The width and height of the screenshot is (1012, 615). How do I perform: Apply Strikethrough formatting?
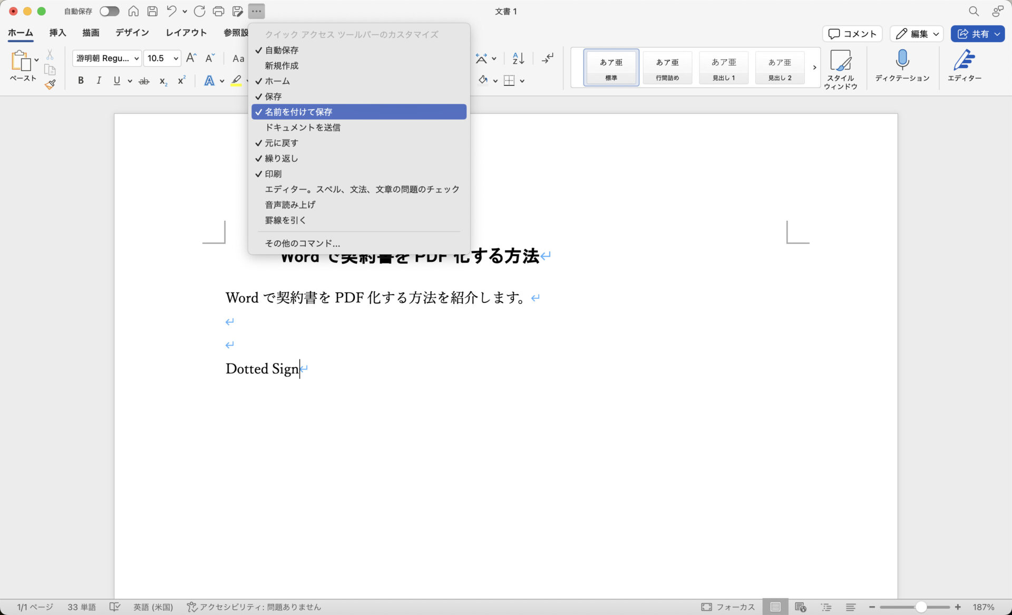point(144,81)
